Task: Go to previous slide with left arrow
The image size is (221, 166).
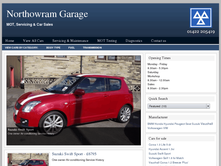Action: 12,100
